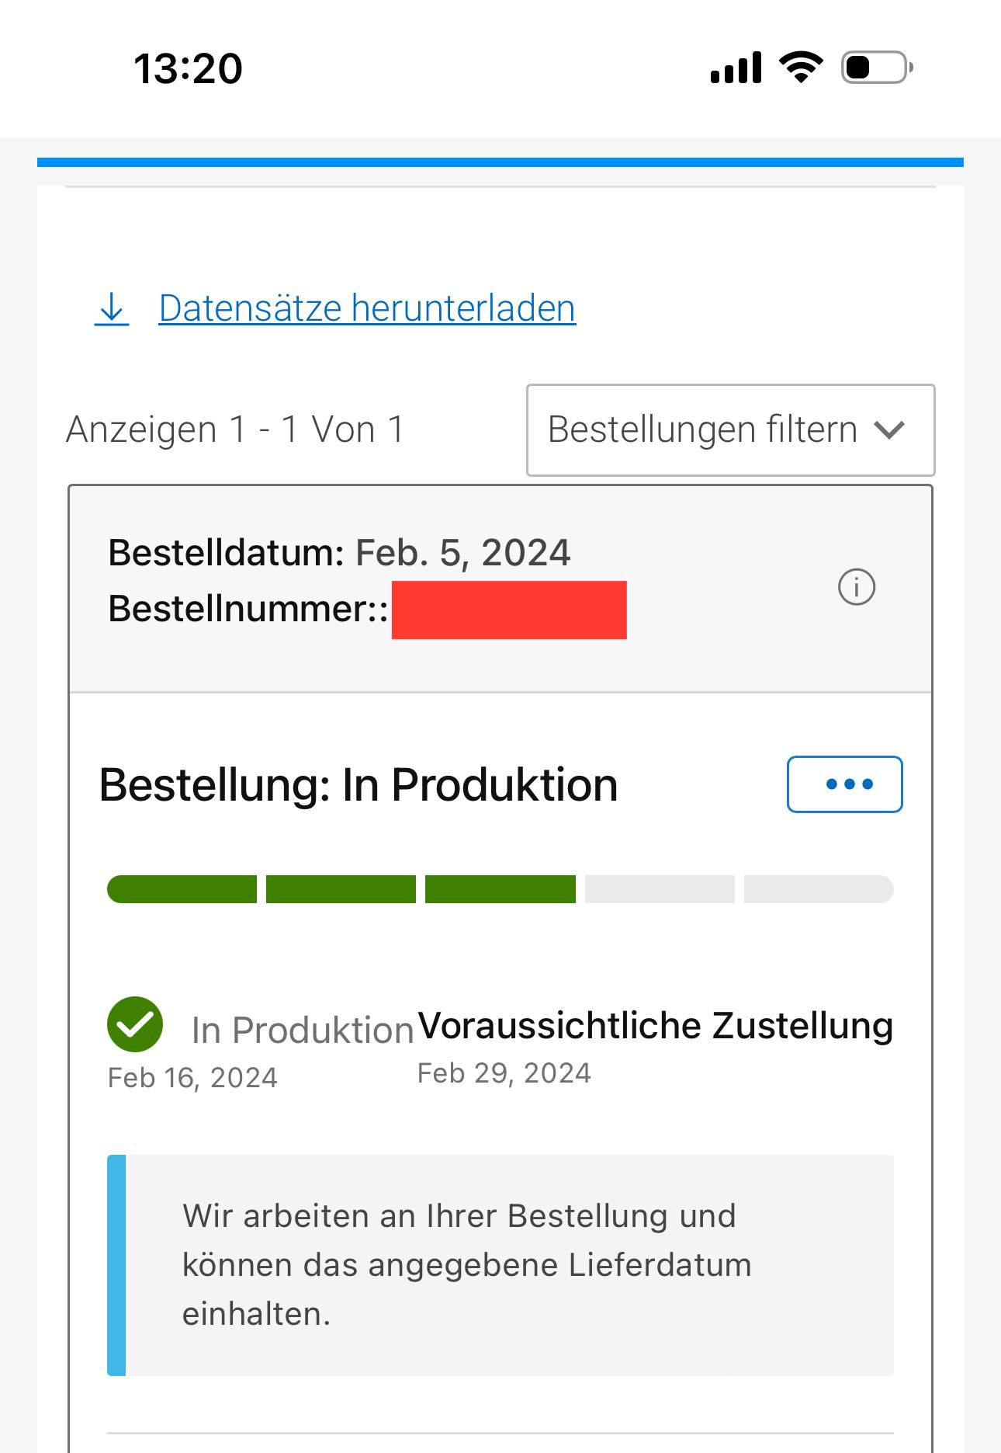
Task: Open the Bestellungen filtern dropdown
Action: pyautogui.click(x=729, y=429)
